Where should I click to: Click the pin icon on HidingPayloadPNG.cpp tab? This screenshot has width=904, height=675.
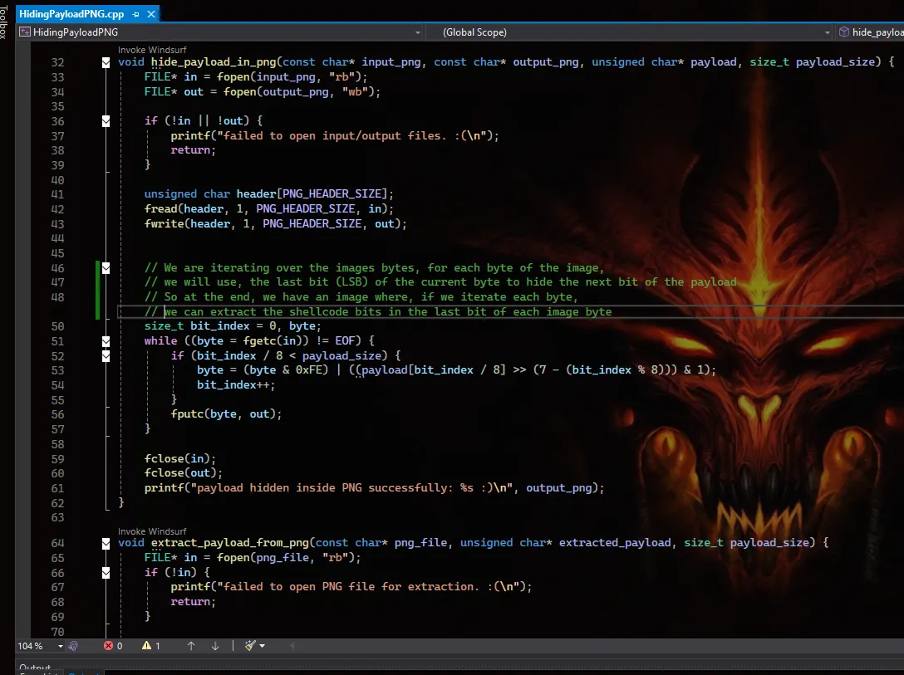(135, 14)
